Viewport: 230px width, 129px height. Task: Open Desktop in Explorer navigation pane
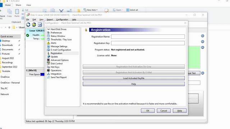click(x=6, y=41)
